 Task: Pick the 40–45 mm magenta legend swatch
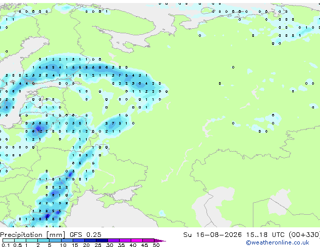coord(137,240)
